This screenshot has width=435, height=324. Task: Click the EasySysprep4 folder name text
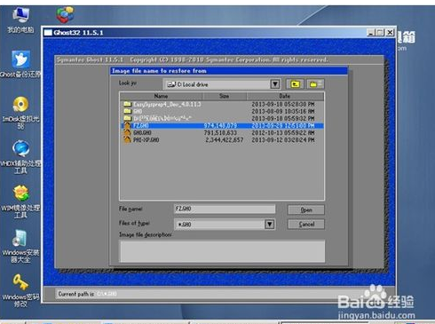click(x=167, y=105)
